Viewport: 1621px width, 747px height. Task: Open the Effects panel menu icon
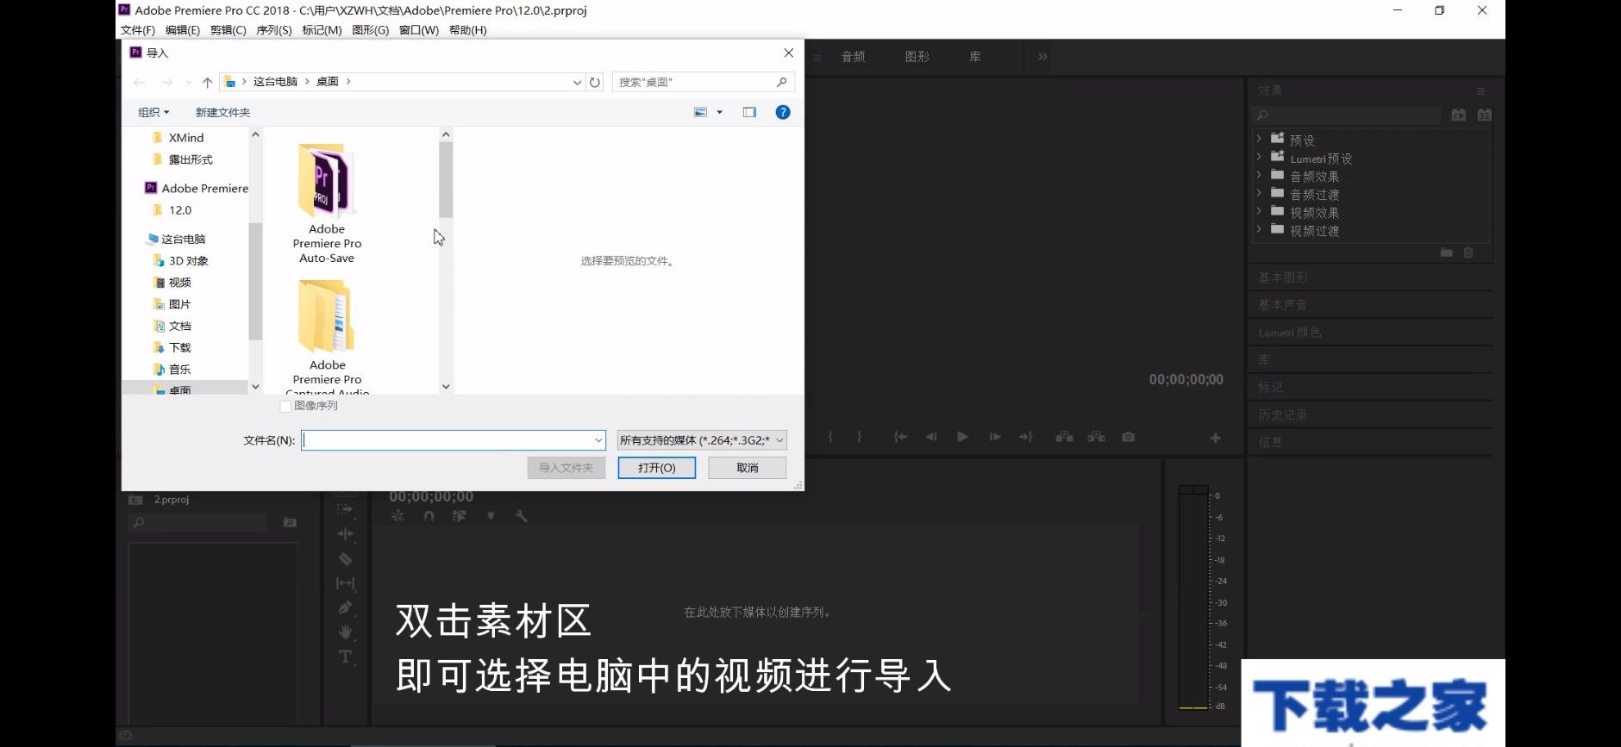tap(1480, 91)
